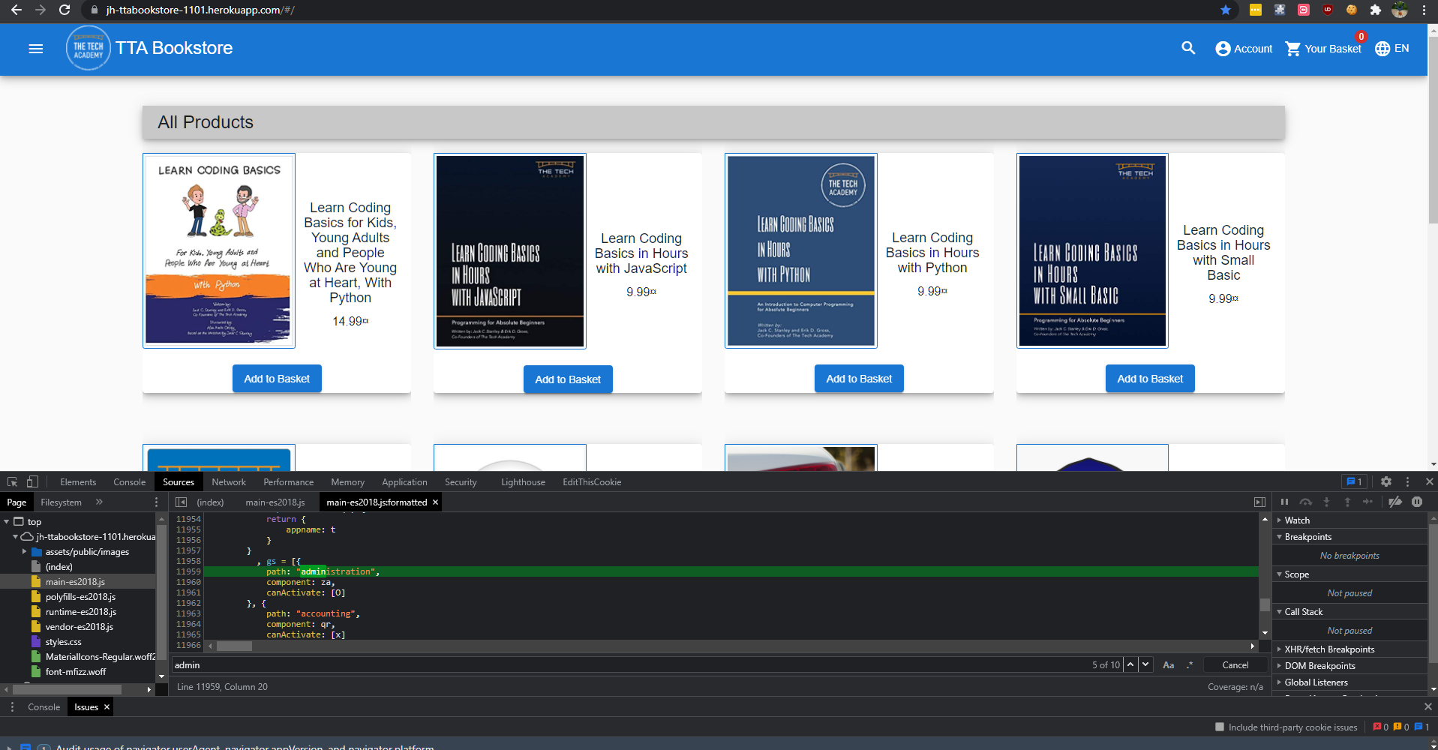Close the main-es2018.js:formatted tab
The height and width of the screenshot is (750, 1438).
[x=435, y=502]
